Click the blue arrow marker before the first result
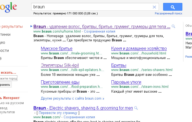The width and height of the screenshot is (192, 122). tap(31, 26)
